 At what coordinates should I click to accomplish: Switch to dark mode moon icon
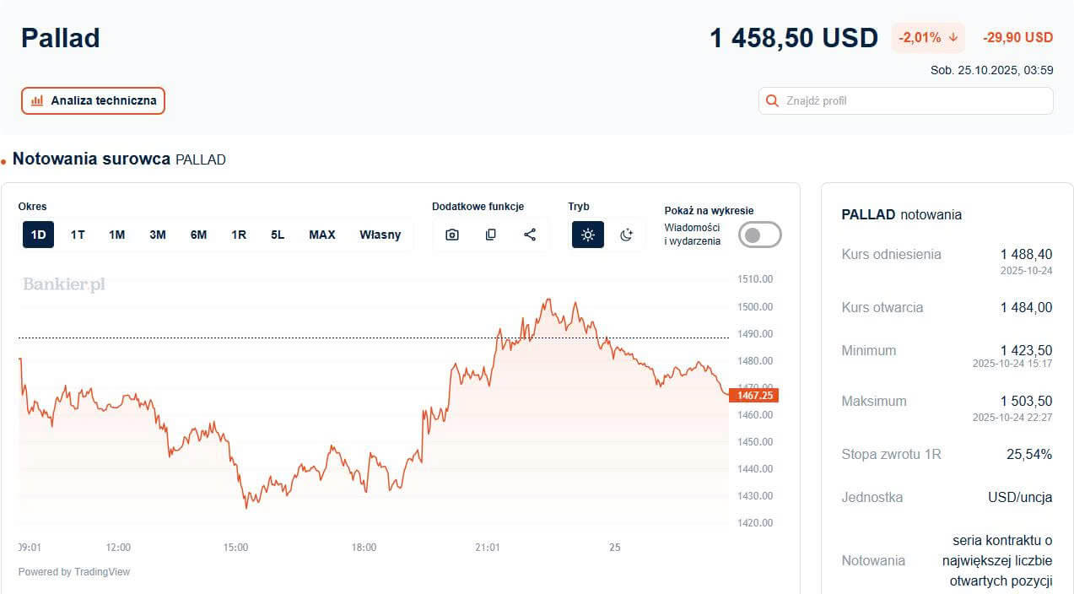point(626,235)
